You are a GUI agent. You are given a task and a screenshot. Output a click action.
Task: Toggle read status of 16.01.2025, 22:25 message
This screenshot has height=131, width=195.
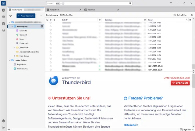[x=100, y=70]
